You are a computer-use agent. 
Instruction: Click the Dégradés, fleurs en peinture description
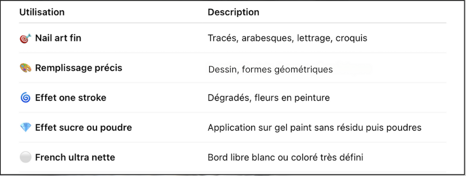(269, 98)
